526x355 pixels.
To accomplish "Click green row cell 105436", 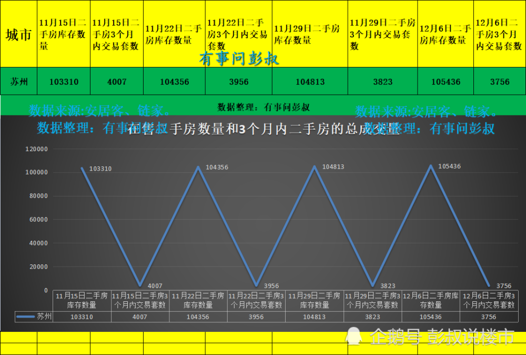I will click(446, 81).
